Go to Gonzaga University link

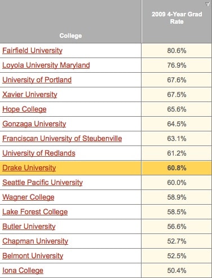[x=34, y=124]
